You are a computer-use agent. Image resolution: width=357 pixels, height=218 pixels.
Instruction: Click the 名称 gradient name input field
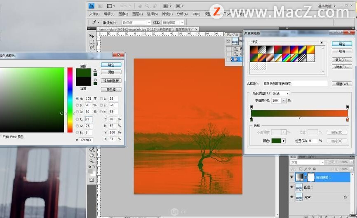[x=295, y=84]
